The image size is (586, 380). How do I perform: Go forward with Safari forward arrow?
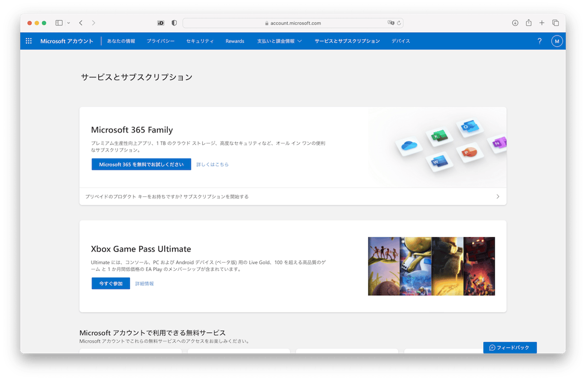click(x=93, y=23)
